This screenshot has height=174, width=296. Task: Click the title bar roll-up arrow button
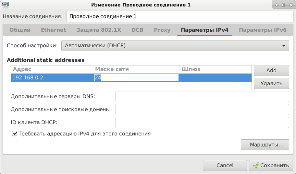tap(277, 5)
